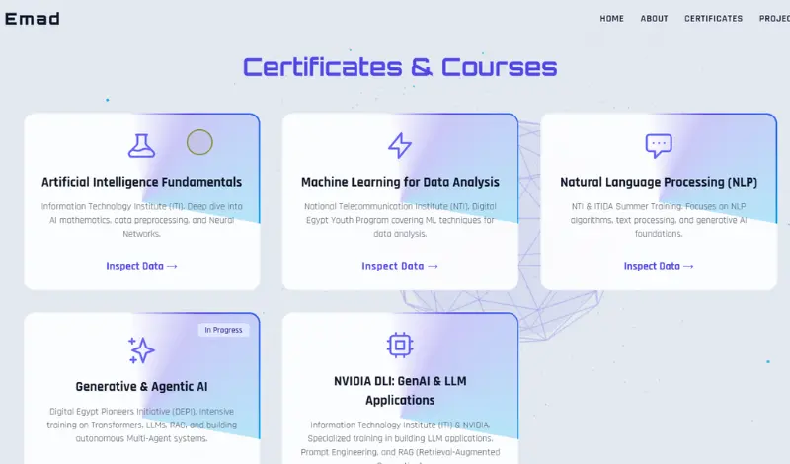Click the In Progress badge
This screenshot has height=464, width=790.
[x=223, y=330]
